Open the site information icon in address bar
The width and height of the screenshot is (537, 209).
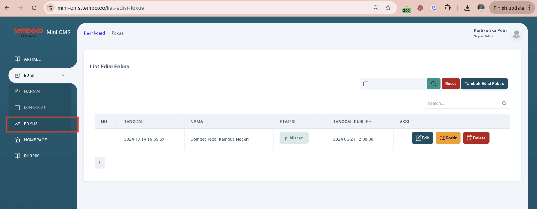(50, 8)
